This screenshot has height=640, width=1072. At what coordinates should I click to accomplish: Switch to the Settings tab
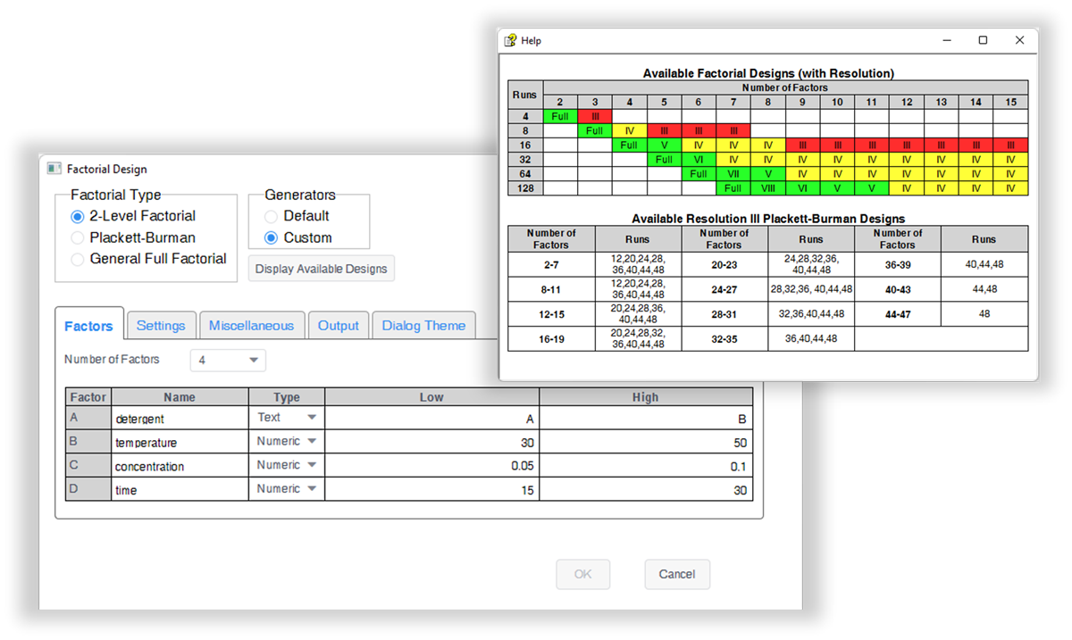tap(161, 326)
